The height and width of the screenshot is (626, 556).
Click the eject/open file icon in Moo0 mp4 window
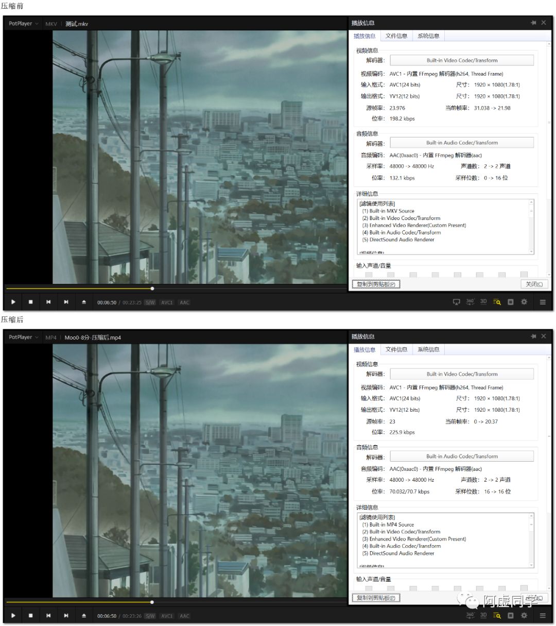84,615
